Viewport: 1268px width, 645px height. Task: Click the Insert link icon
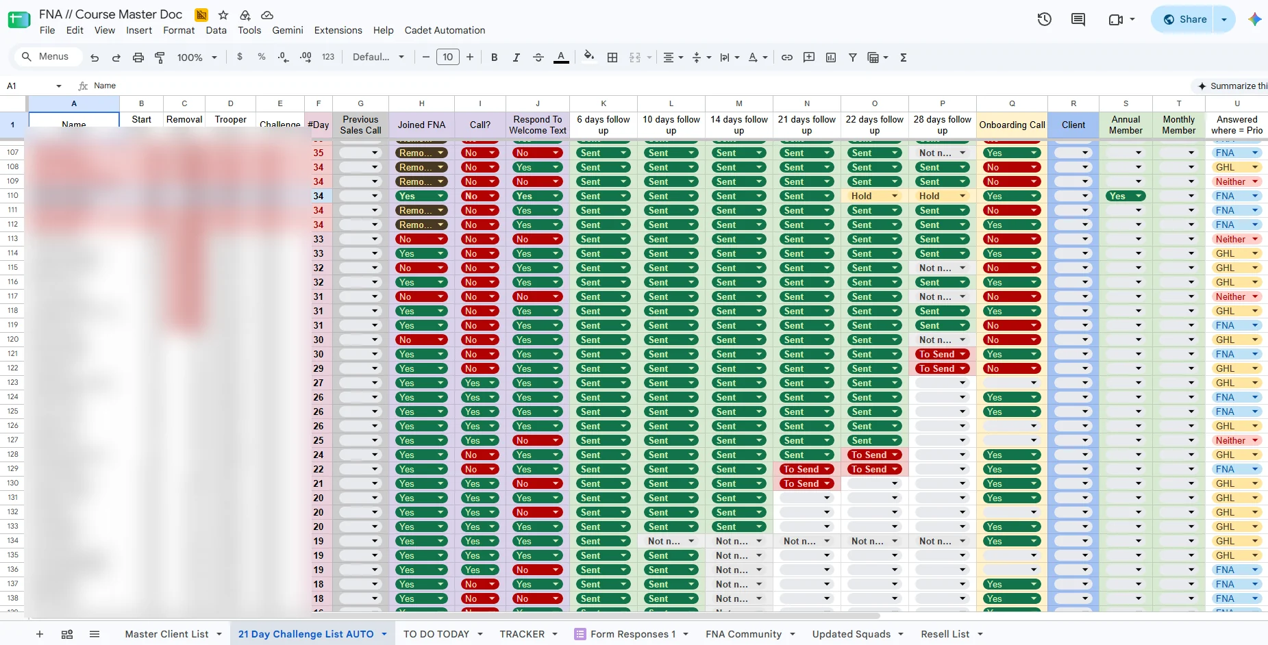[787, 58]
